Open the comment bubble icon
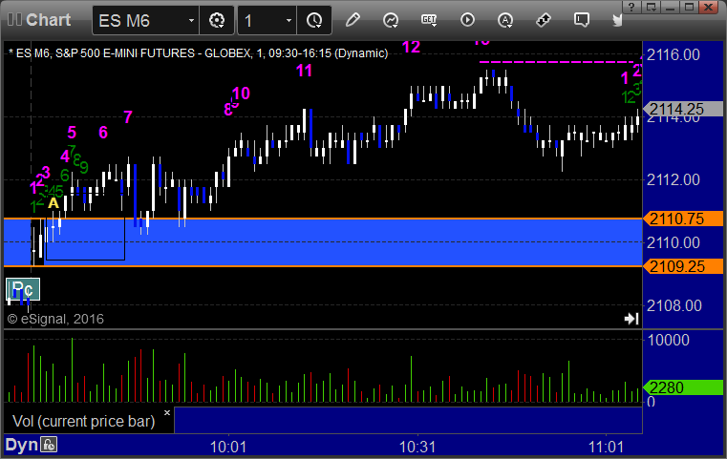Image resolution: width=727 pixels, height=459 pixels. (582, 20)
